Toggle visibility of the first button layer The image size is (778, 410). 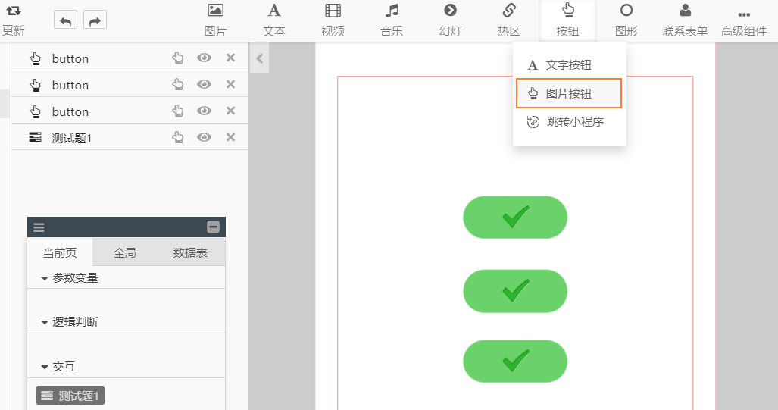(x=204, y=58)
